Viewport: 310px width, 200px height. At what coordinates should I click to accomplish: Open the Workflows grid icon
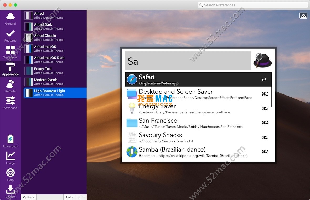11,50
